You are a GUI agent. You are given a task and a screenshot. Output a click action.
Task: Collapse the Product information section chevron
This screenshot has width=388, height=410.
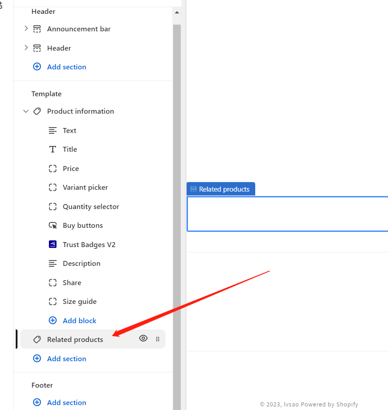[26, 111]
